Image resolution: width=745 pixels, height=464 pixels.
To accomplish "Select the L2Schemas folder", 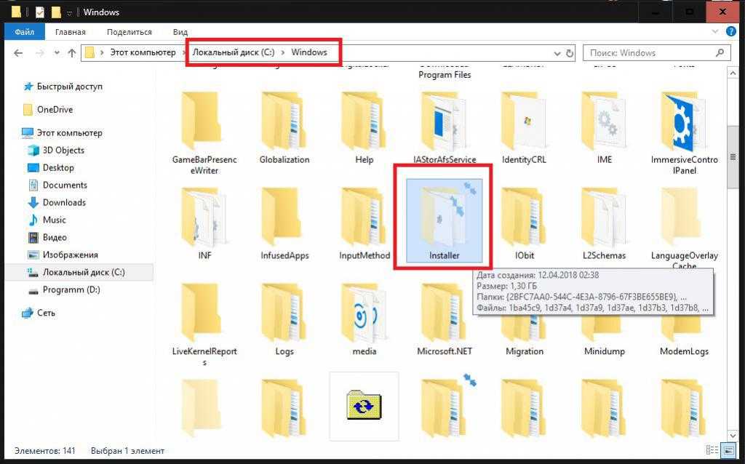I will point(605,224).
